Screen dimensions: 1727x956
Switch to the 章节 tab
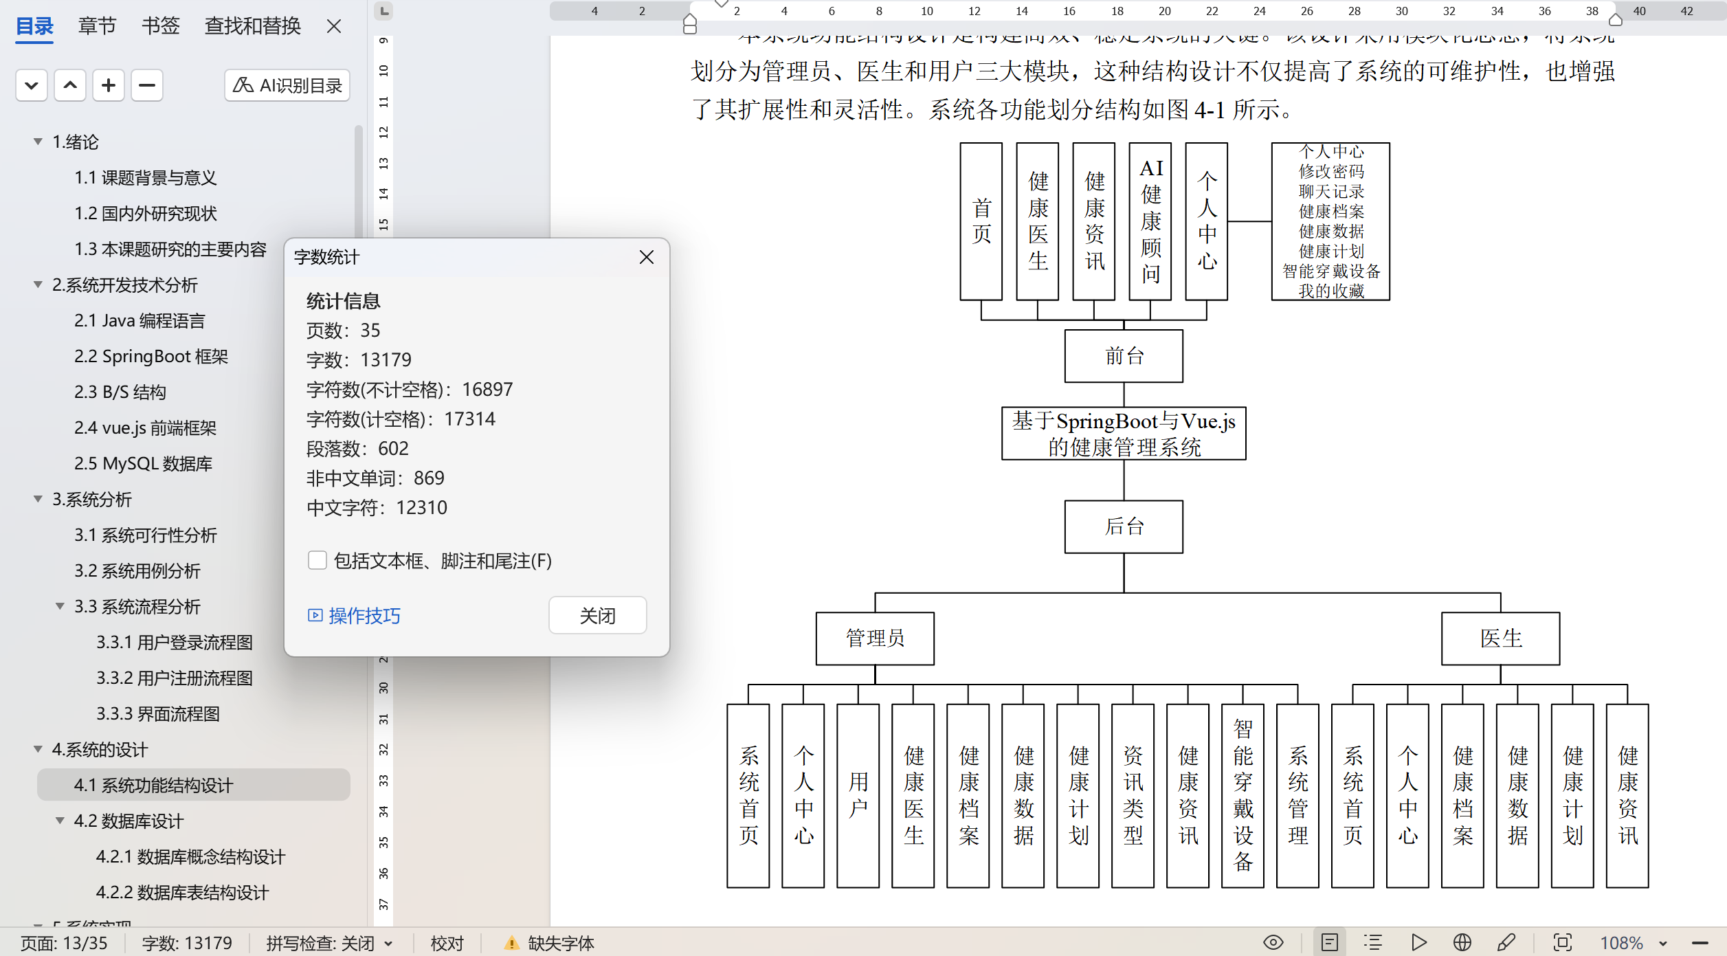click(x=97, y=26)
